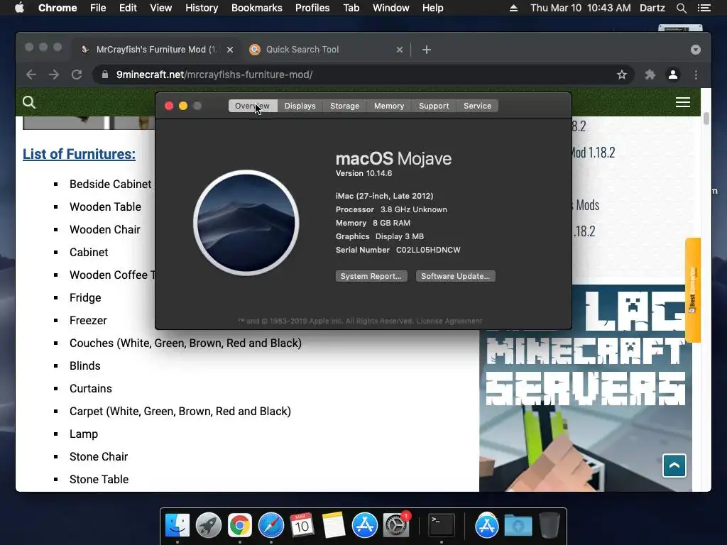Click the List of Furnitures heading link
Screen dimensions: 727x545
coord(79,154)
